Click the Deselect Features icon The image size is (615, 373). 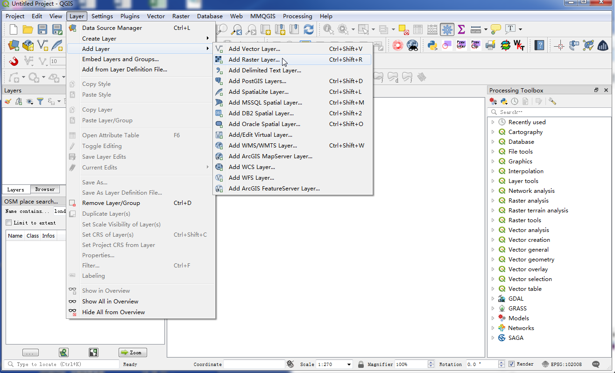click(404, 29)
